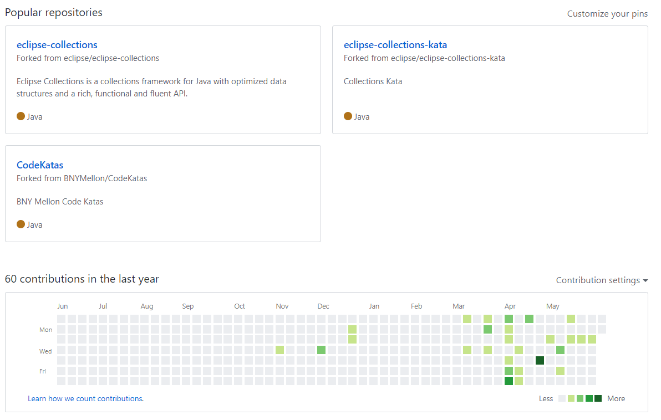Open the eclipse-collections-kata repository link
661x420 pixels.
coord(395,45)
